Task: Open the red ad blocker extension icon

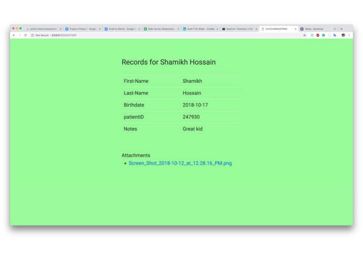Action: [x=318, y=35]
